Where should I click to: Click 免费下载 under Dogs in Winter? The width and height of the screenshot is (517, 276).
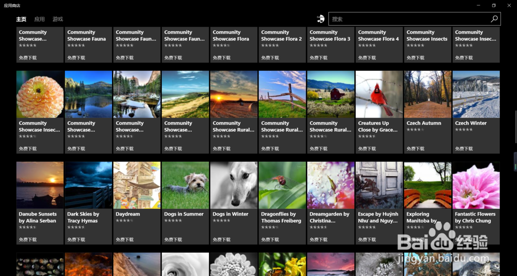221,240
